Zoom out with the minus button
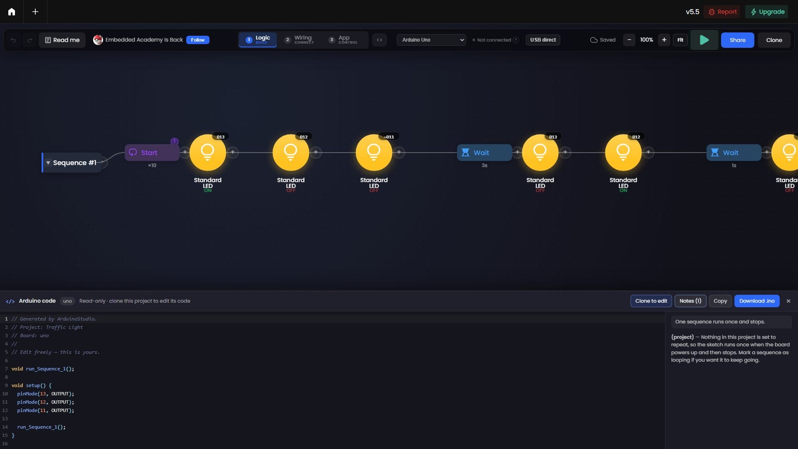This screenshot has width=798, height=449. (x=629, y=40)
